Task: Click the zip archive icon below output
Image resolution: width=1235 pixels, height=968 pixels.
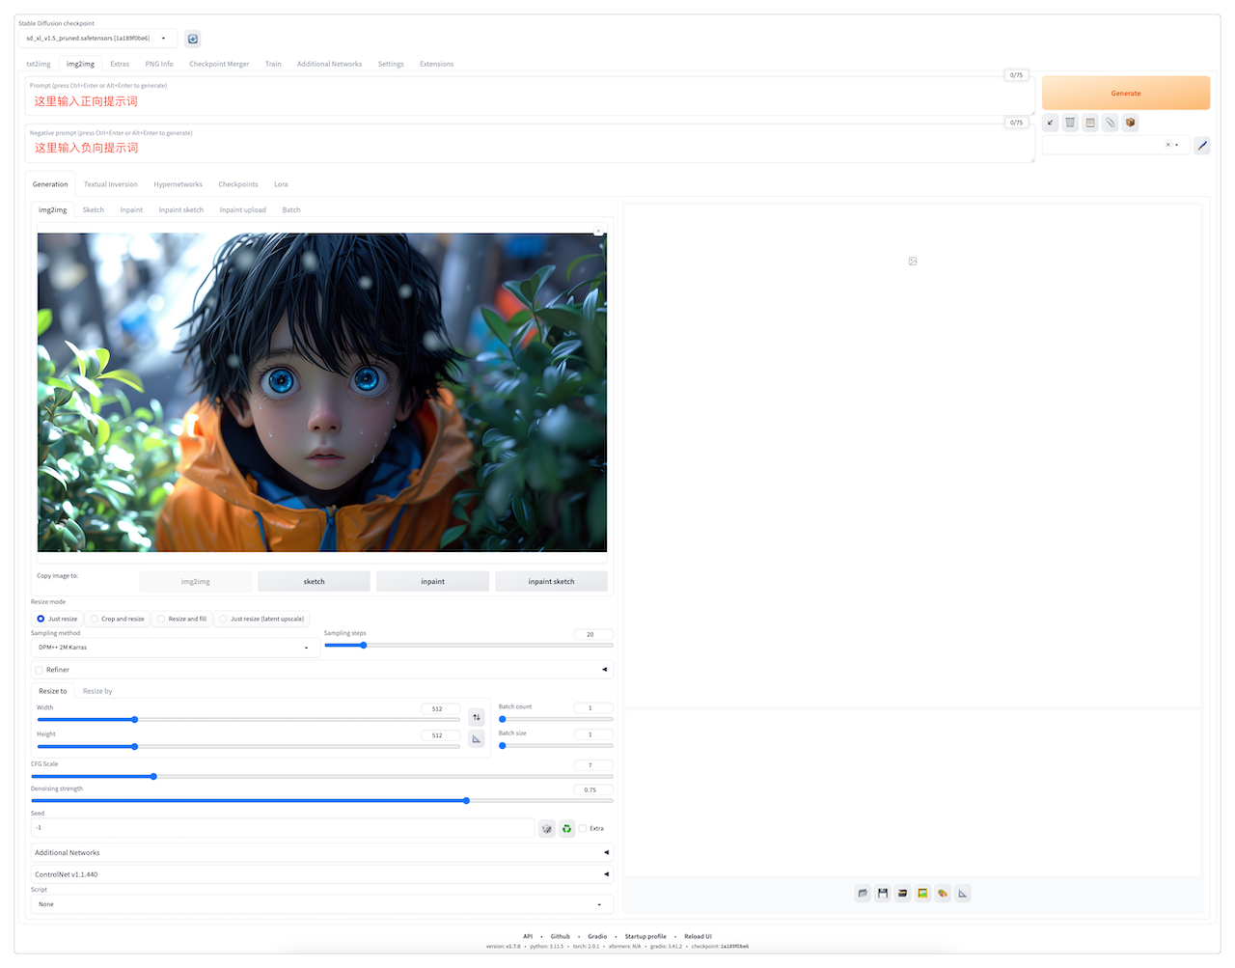Action: click(x=902, y=894)
